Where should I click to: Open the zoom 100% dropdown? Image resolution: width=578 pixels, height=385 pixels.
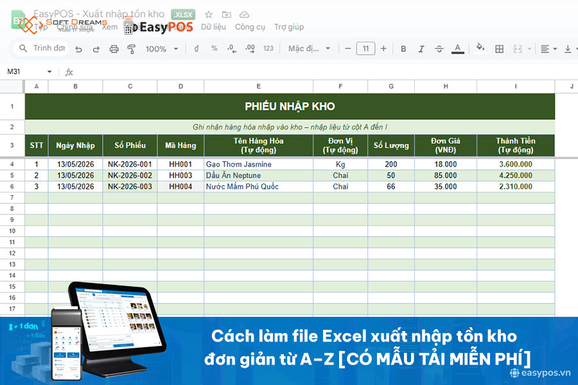click(x=161, y=49)
